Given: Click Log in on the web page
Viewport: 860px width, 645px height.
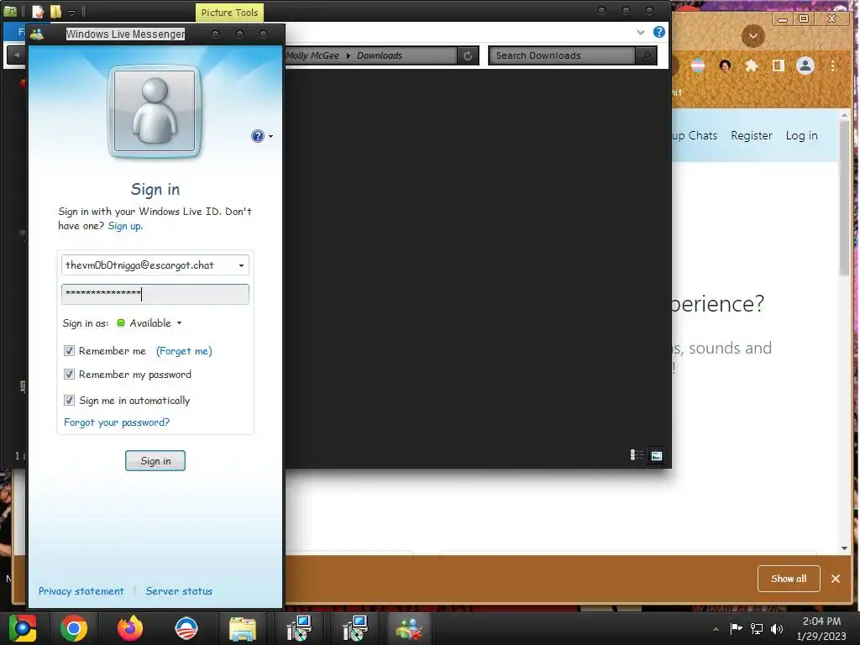Looking at the screenshot, I should tap(801, 135).
